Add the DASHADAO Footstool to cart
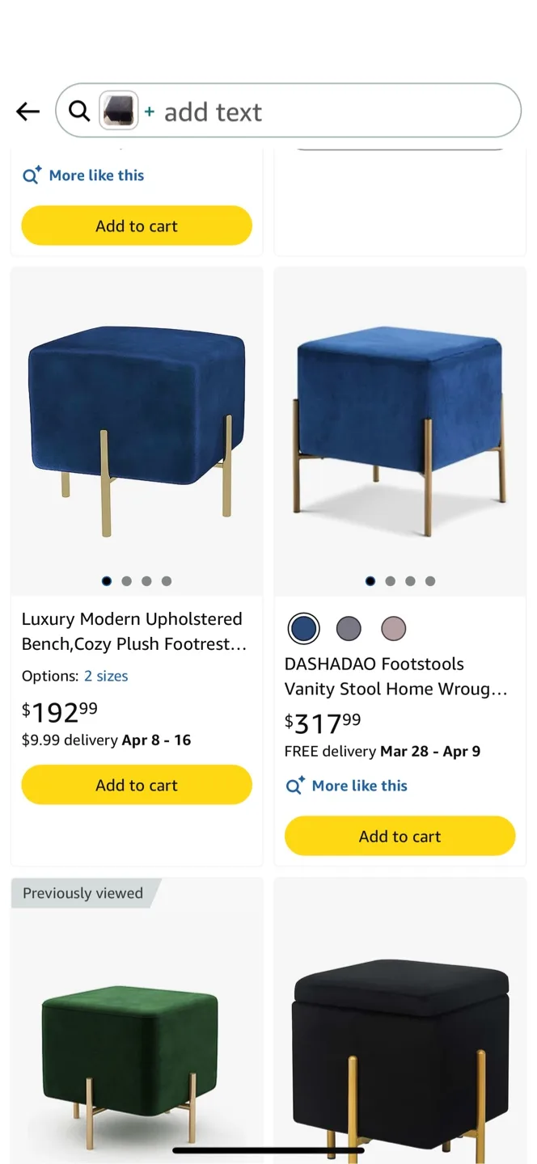 (400, 836)
